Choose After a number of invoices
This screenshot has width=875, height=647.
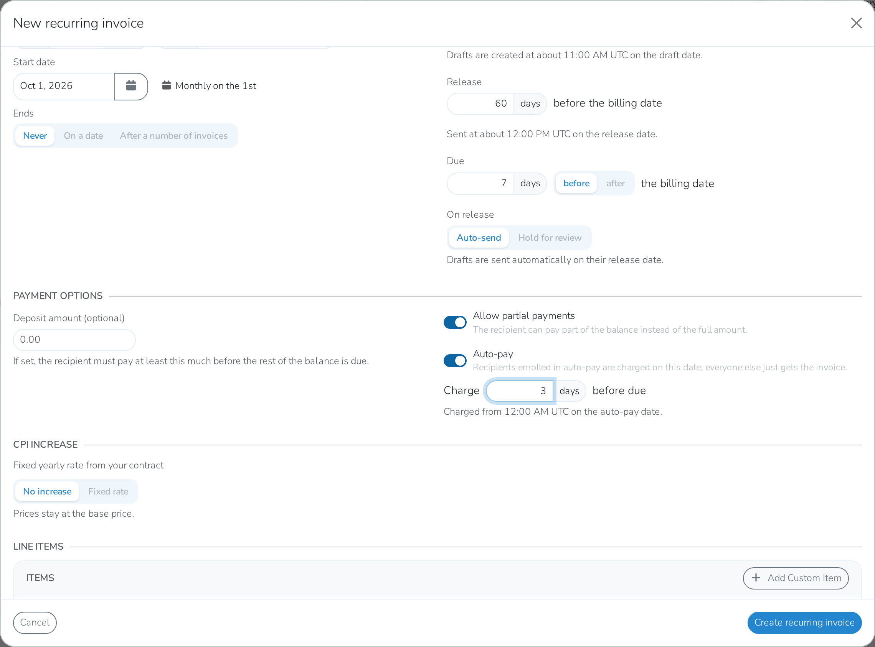tap(174, 136)
